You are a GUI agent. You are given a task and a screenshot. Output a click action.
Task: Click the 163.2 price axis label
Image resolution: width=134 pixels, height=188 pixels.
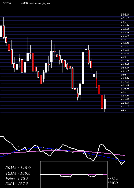coord(125,46)
